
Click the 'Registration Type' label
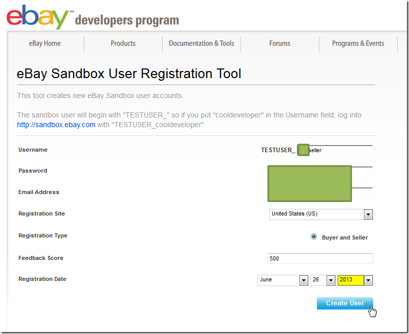43,235
